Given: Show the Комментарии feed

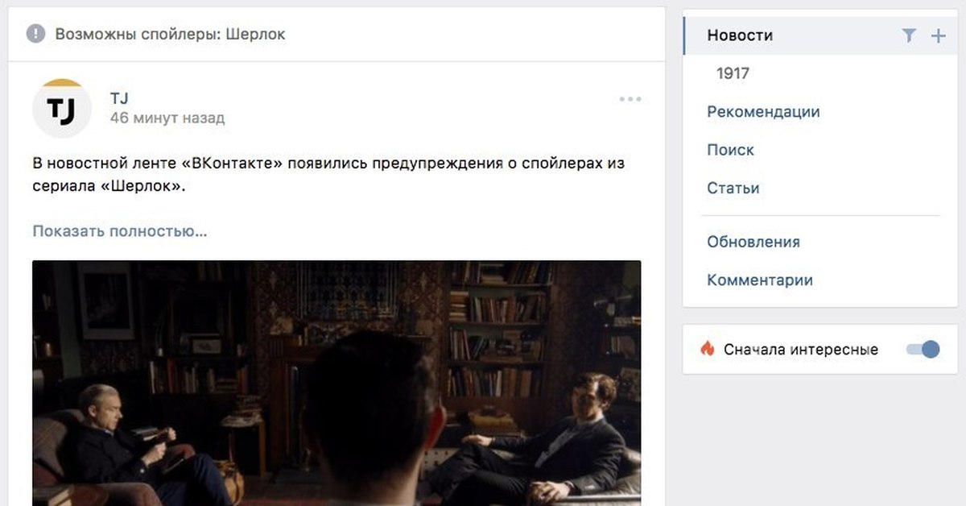Looking at the screenshot, I should pyautogui.click(x=759, y=280).
